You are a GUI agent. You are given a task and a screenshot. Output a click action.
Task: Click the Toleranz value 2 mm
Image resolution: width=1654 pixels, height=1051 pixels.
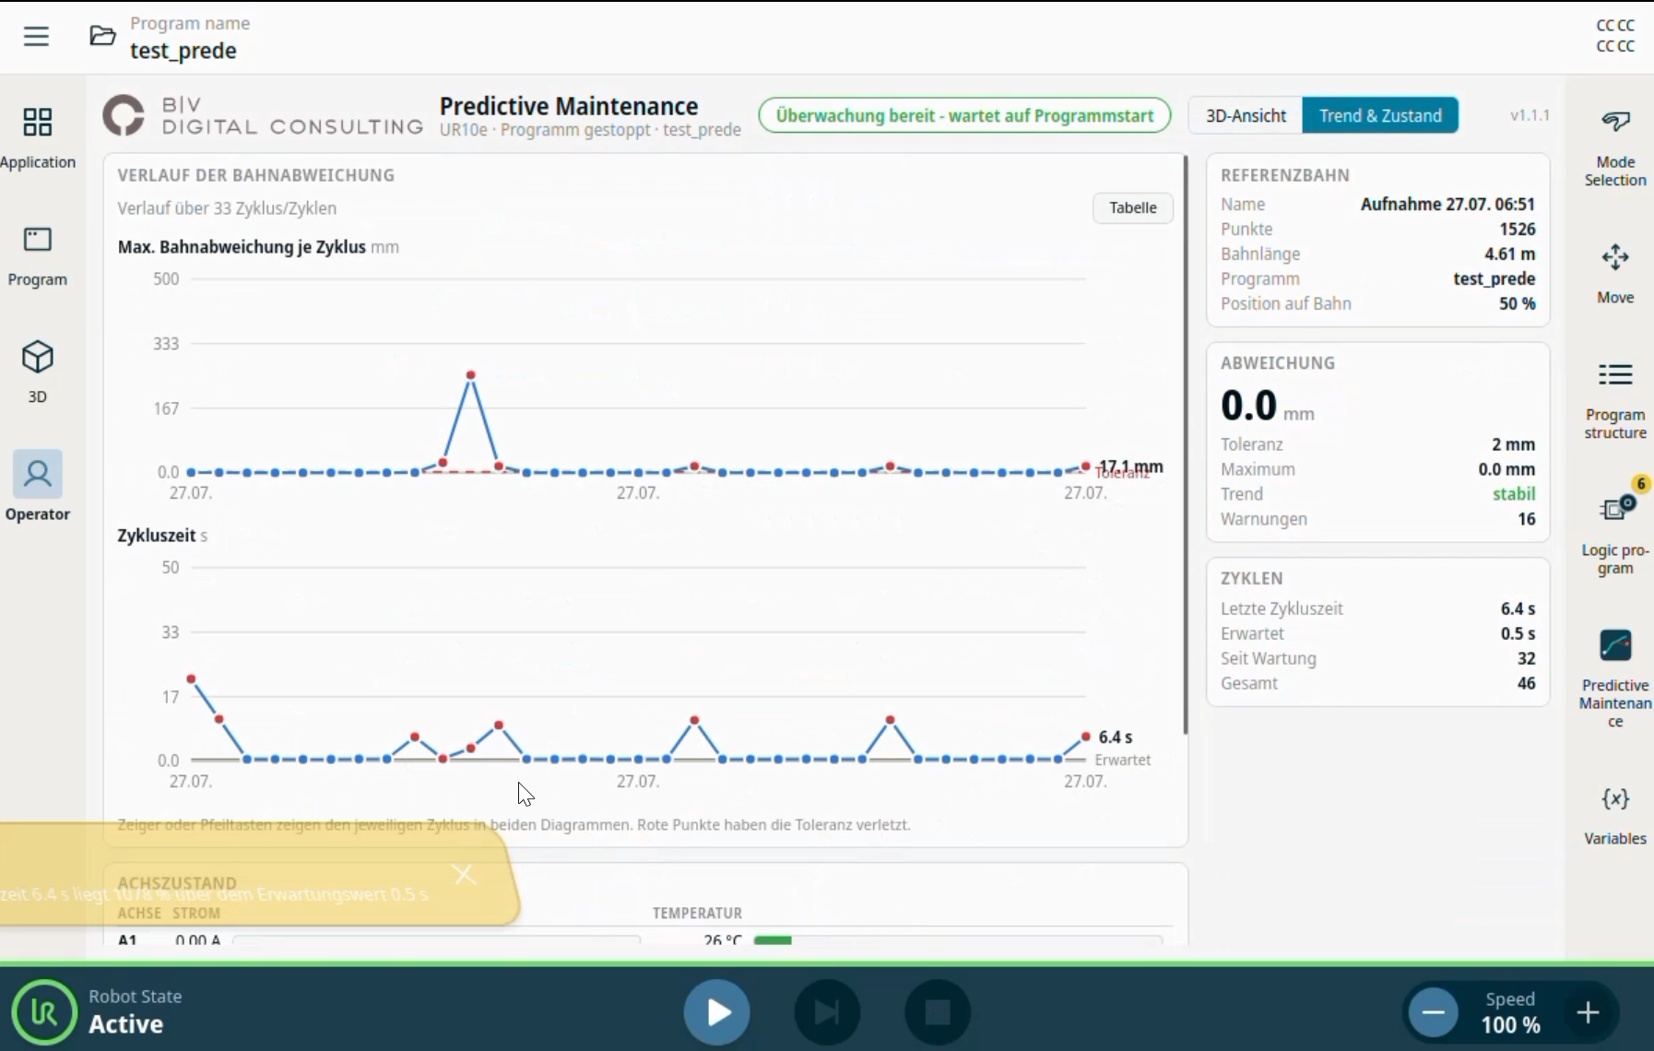(x=1514, y=444)
